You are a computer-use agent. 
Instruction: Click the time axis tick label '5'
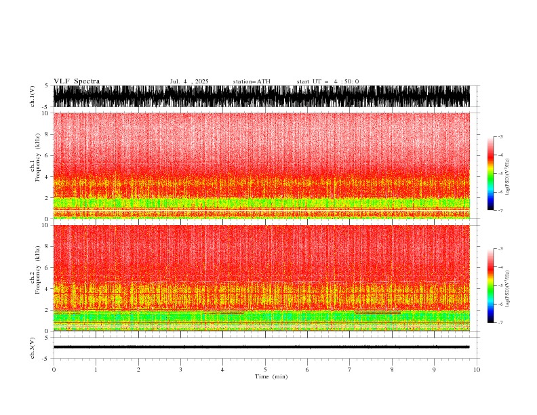(265, 370)
